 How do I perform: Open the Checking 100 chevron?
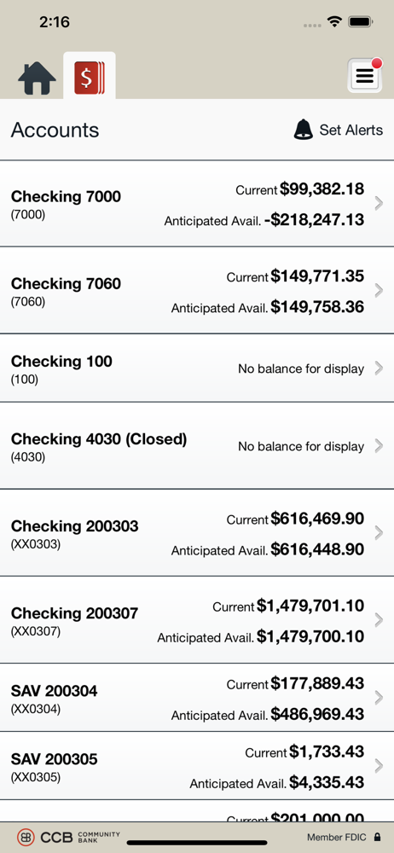point(380,368)
